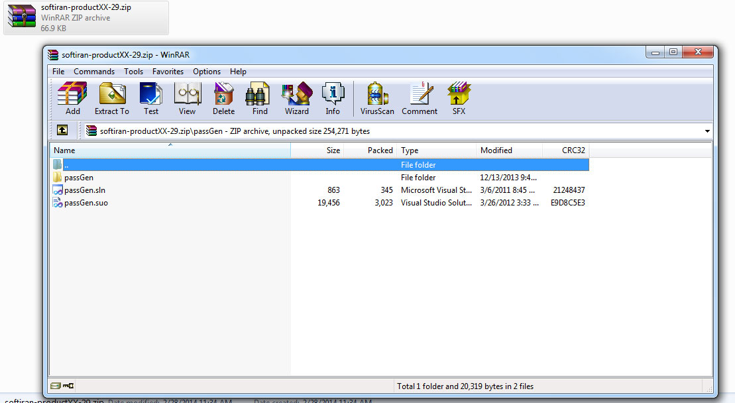735x403 pixels.
Task: Click the WinRAR title bar icon
Action: point(53,55)
